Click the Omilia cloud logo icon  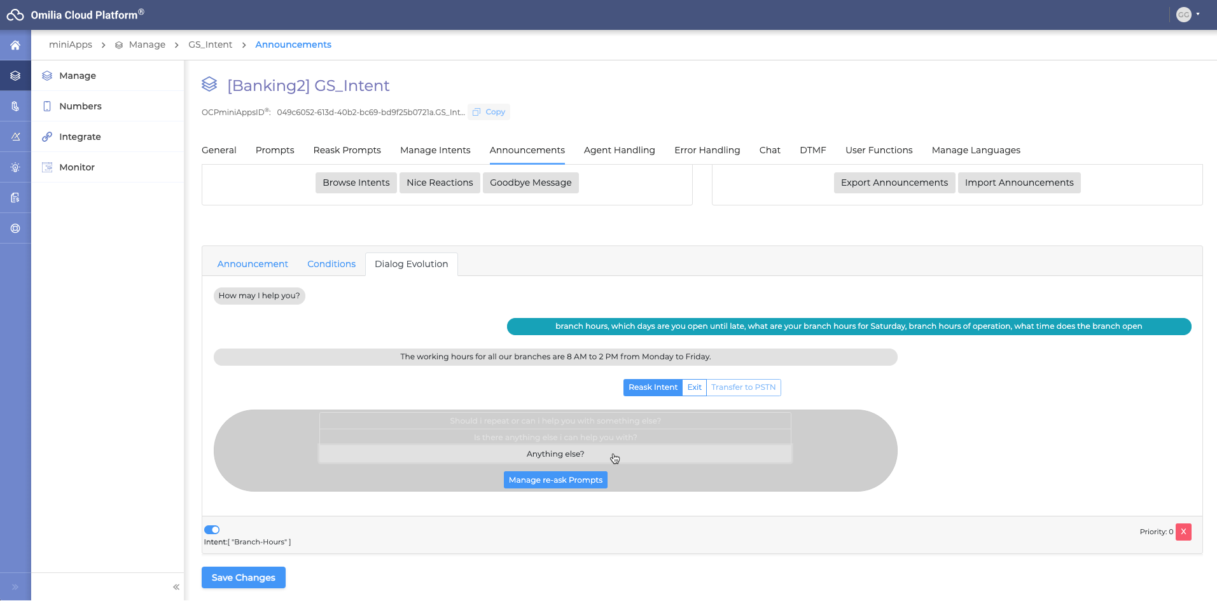(15, 15)
